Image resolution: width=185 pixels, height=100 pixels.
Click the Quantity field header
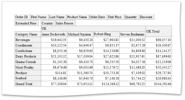132,17
